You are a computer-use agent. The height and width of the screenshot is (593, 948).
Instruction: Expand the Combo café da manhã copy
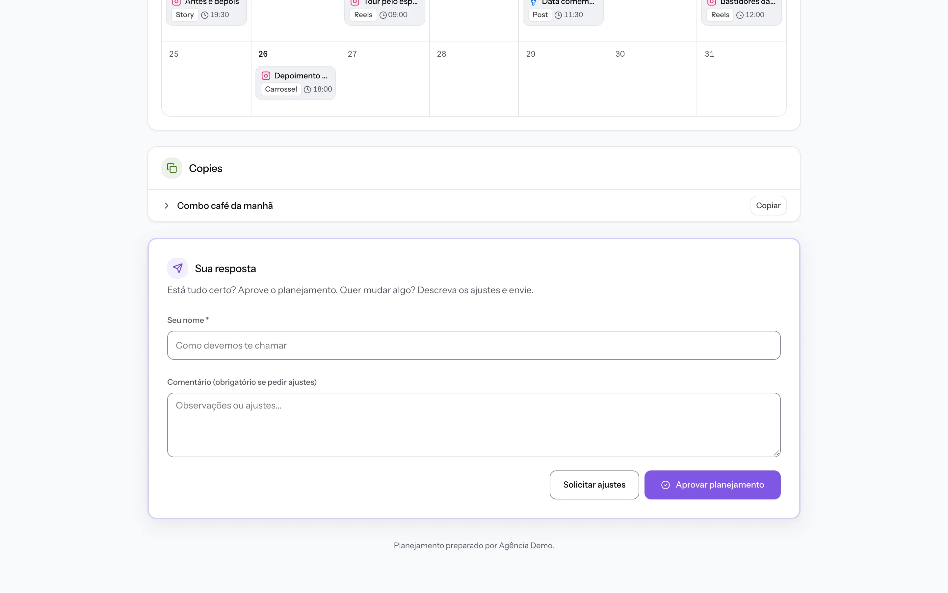point(167,206)
